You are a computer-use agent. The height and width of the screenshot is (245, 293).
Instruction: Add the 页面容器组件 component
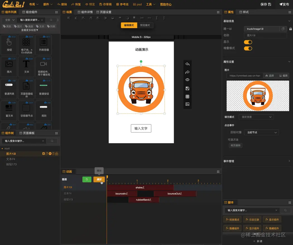[x=26, y=89]
